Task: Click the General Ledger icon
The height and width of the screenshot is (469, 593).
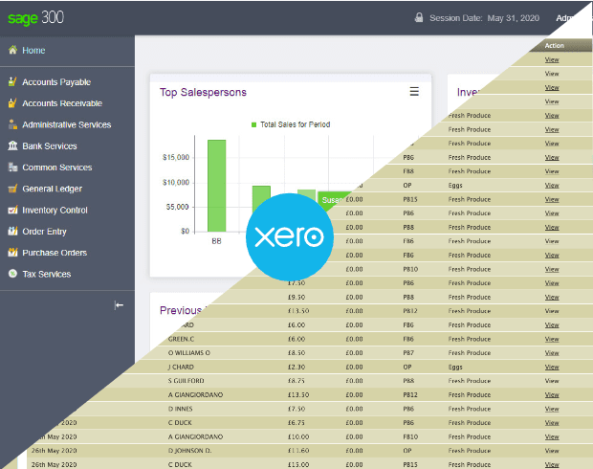Action: (x=12, y=189)
